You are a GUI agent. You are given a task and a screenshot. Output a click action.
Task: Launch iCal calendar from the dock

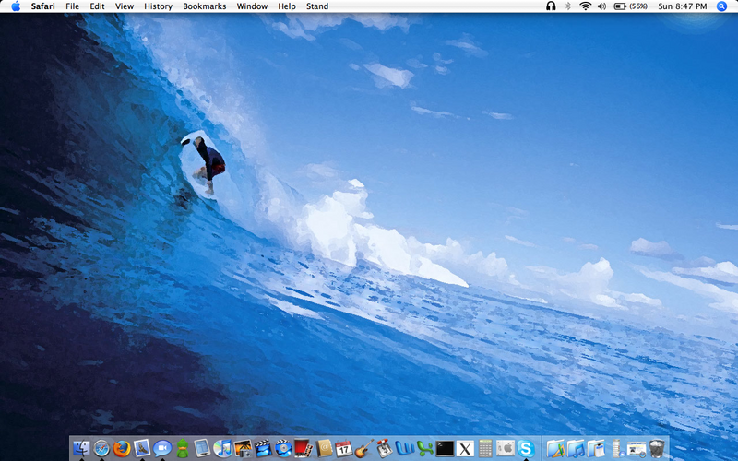tap(343, 449)
